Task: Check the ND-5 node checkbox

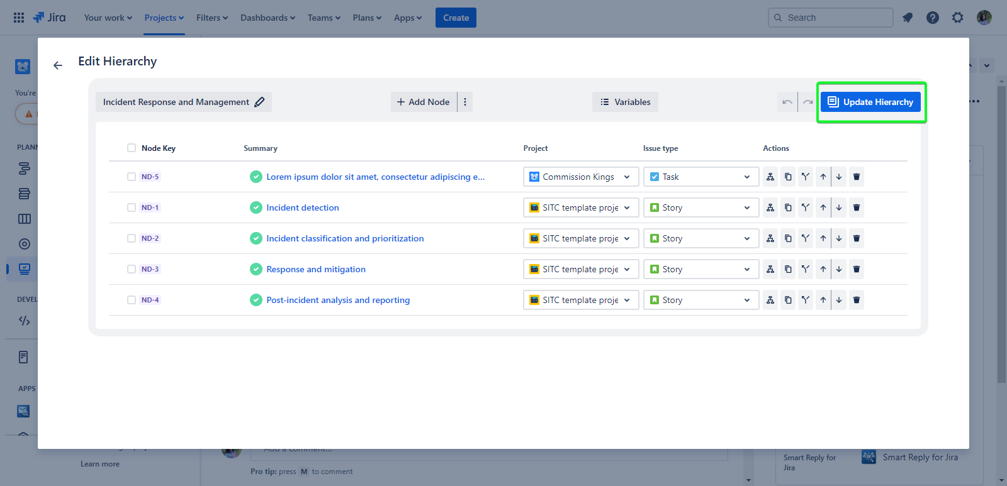Action: (132, 177)
